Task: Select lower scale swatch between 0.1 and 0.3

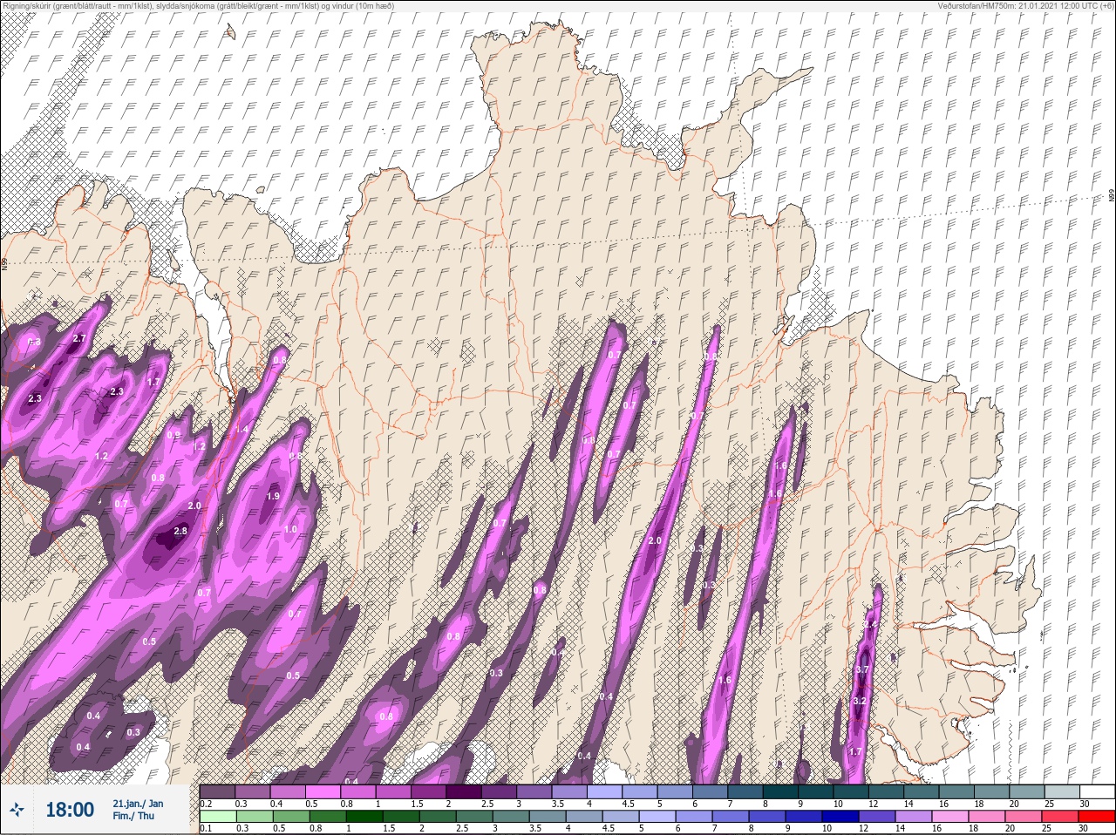Action: pos(217,817)
